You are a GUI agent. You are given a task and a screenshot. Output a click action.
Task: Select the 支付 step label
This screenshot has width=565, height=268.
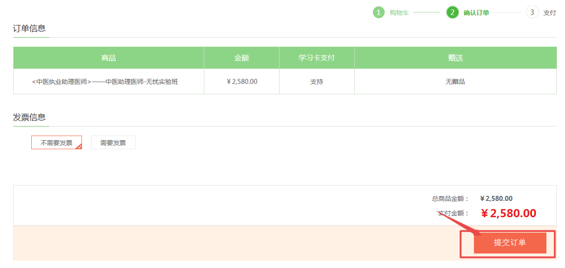tap(550, 13)
